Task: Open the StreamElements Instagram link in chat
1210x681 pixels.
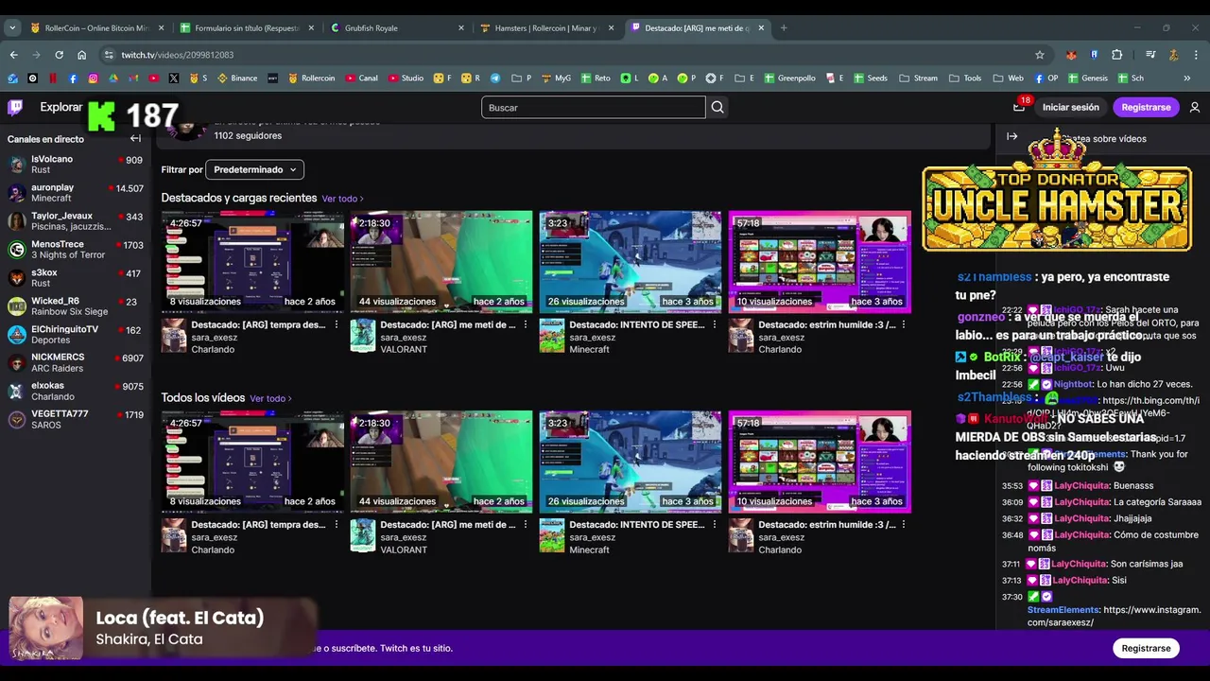Action: click(x=1114, y=616)
